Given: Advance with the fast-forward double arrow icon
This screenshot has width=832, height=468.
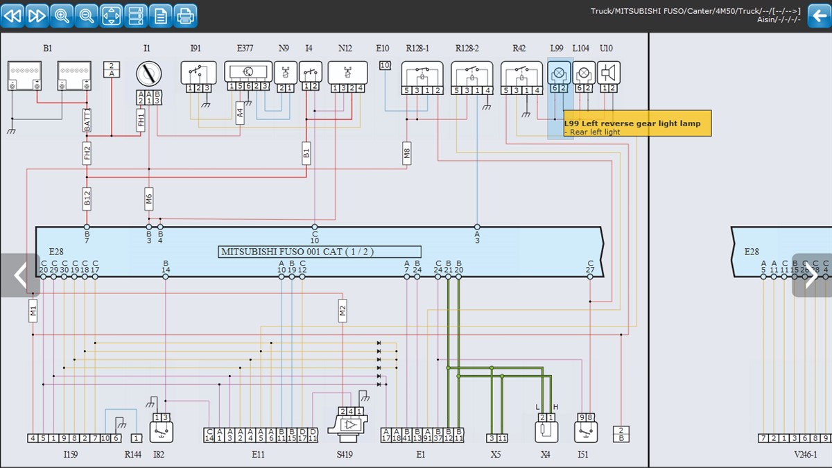Looking at the screenshot, I should coord(37,15).
